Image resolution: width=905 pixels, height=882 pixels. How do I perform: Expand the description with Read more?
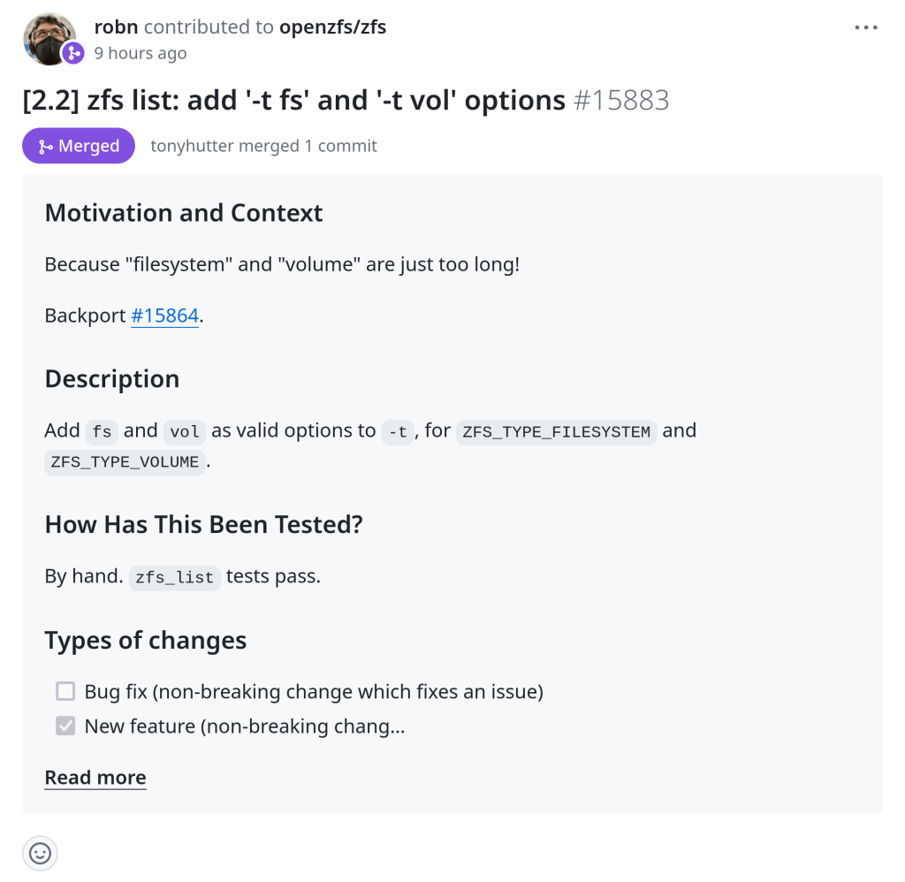pos(95,778)
